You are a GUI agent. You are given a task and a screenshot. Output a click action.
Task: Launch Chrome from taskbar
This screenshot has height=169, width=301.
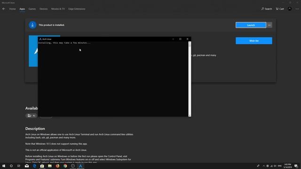(x=65, y=166)
